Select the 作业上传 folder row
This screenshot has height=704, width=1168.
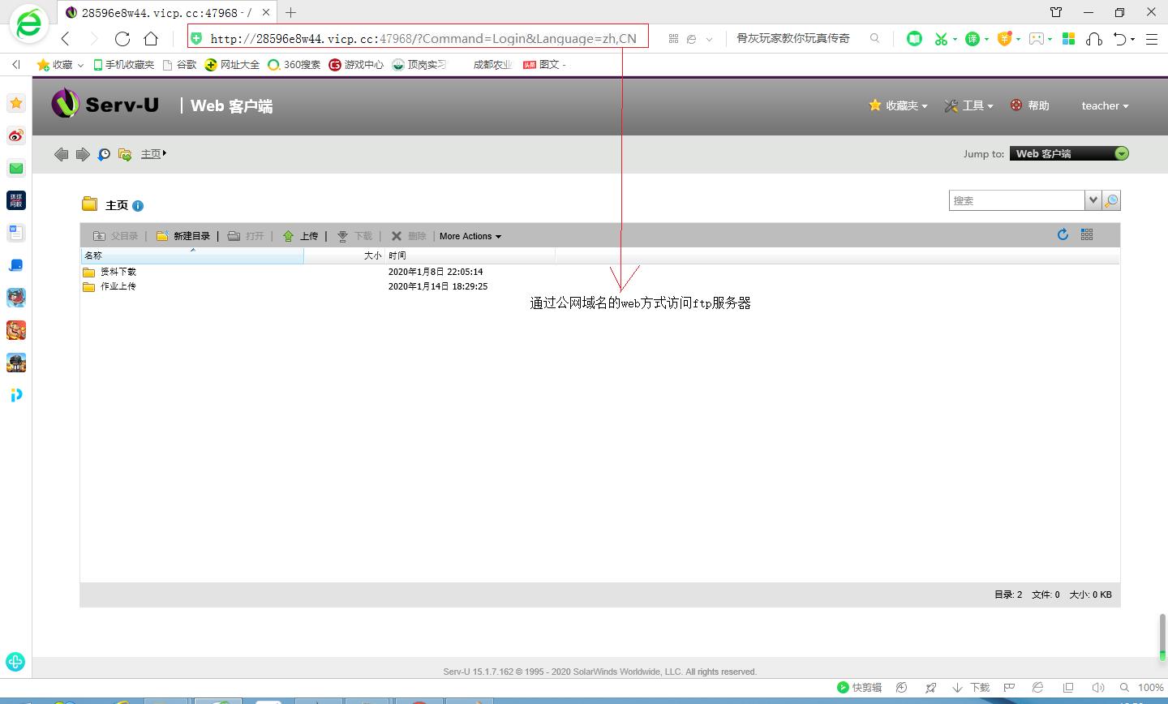click(x=599, y=286)
